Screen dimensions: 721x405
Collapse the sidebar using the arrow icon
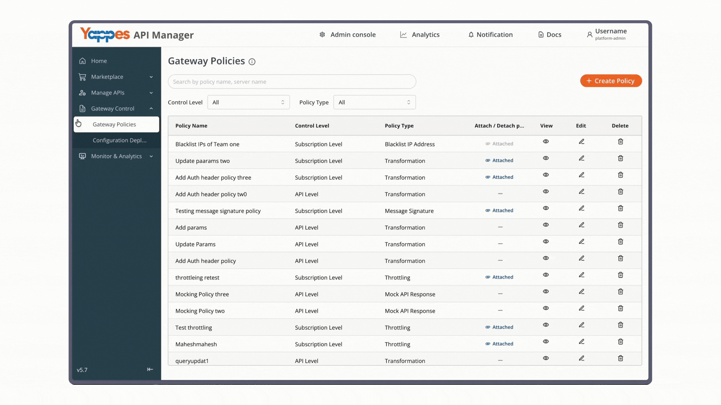tap(150, 369)
